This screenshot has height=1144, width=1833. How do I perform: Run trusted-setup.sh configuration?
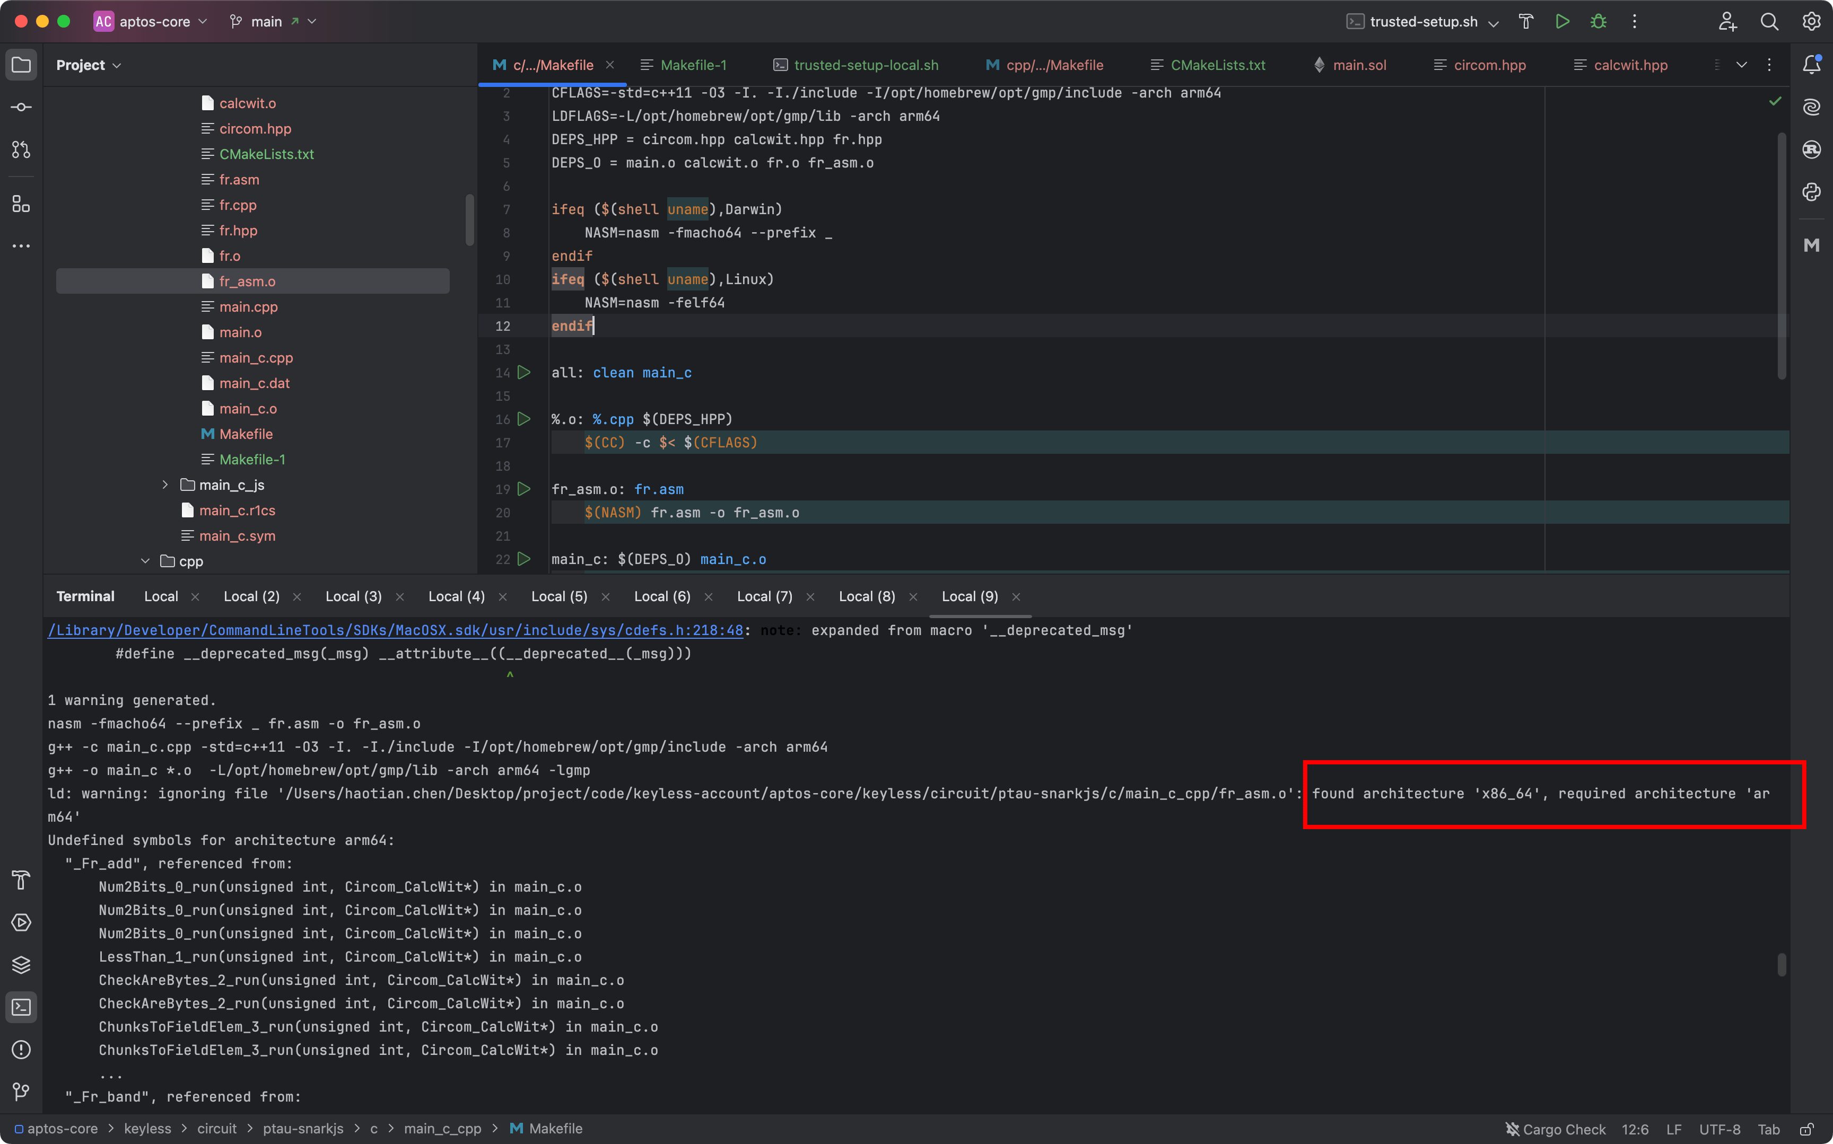click(1562, 21)
